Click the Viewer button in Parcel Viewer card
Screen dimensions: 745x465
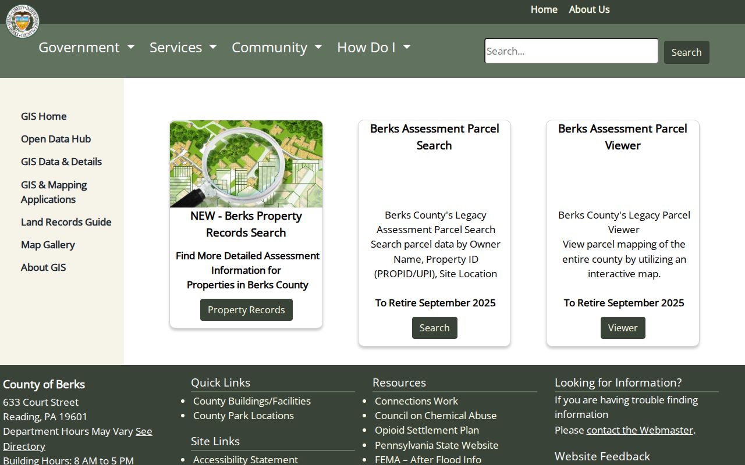(623, 328)
